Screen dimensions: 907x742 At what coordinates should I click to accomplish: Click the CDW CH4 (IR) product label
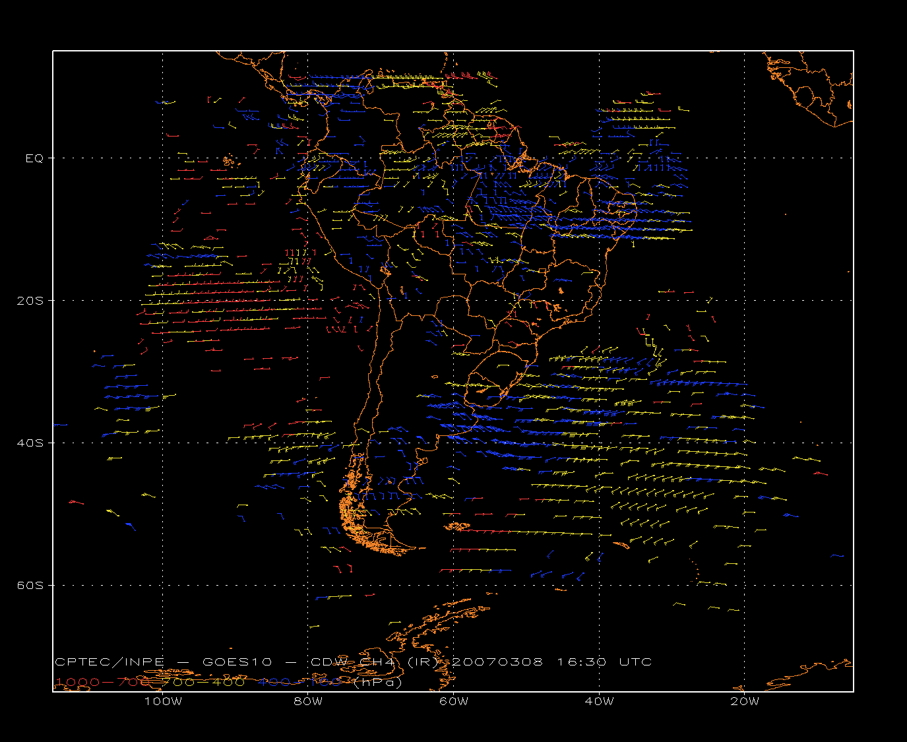(x=375, y=662)
